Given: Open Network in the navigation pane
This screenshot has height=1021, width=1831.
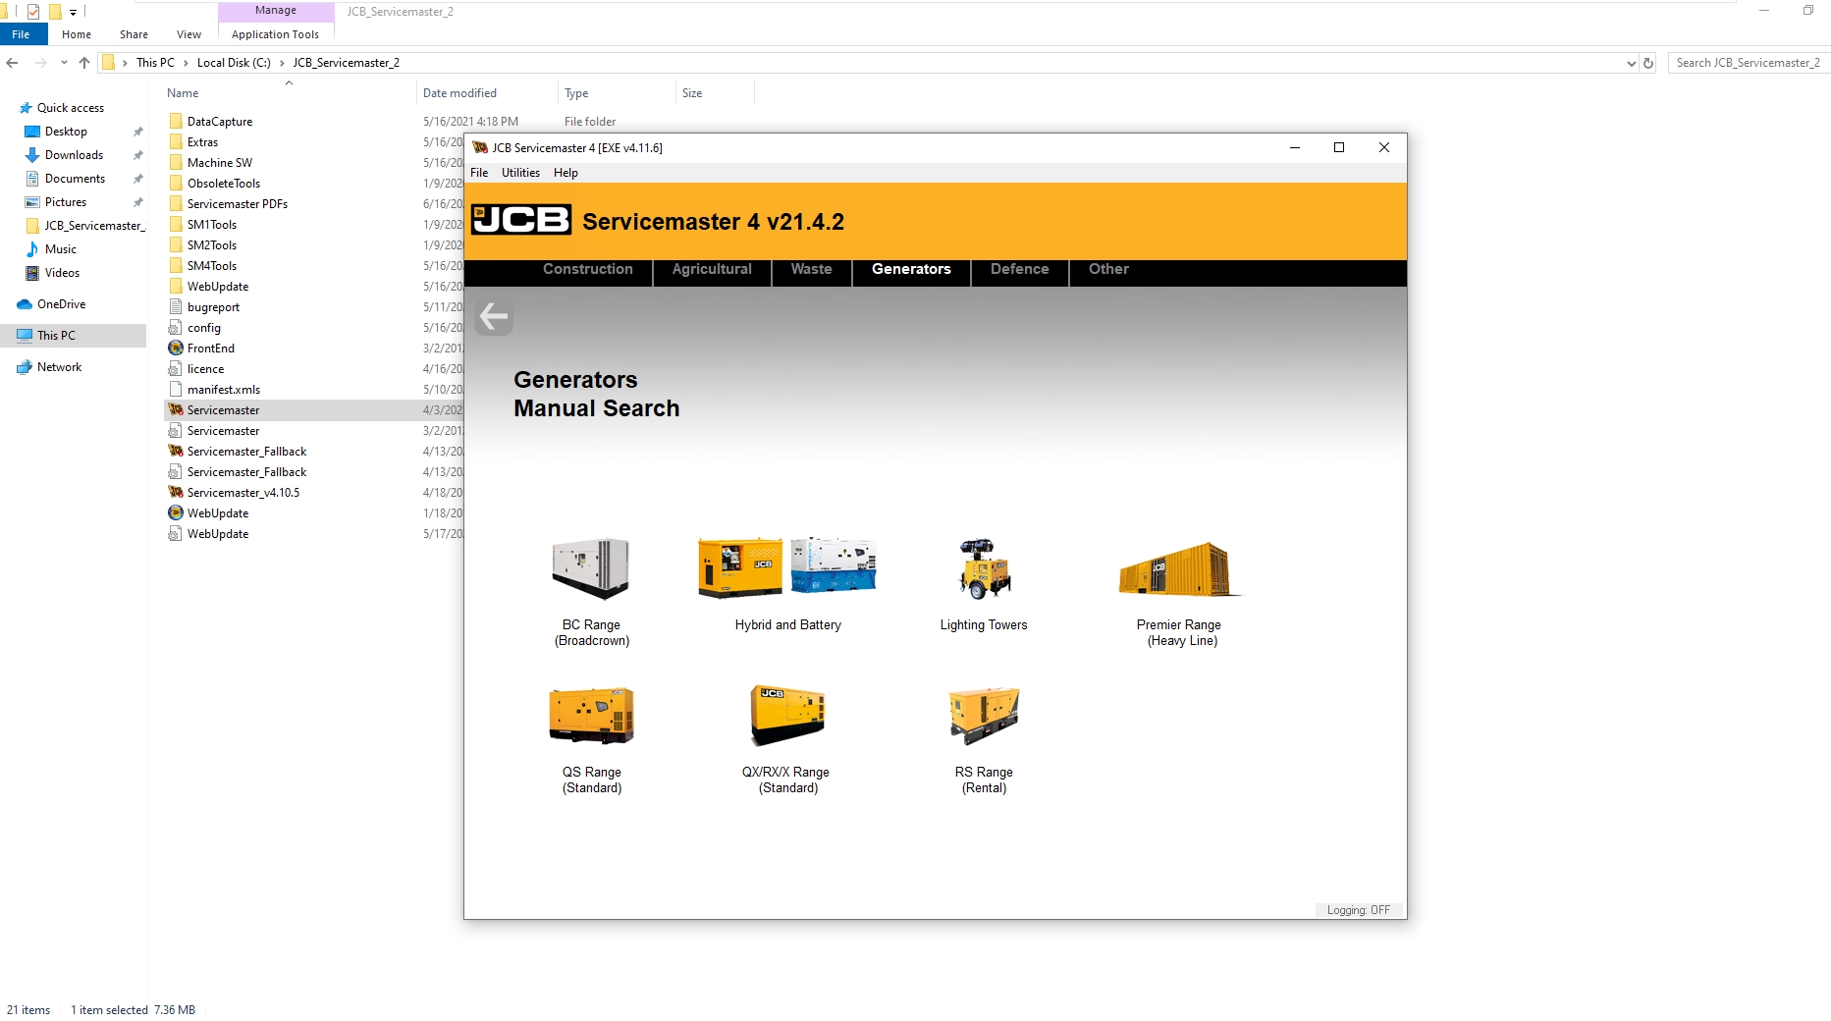Looking at the screenshot, I should (x=59, y=367).
